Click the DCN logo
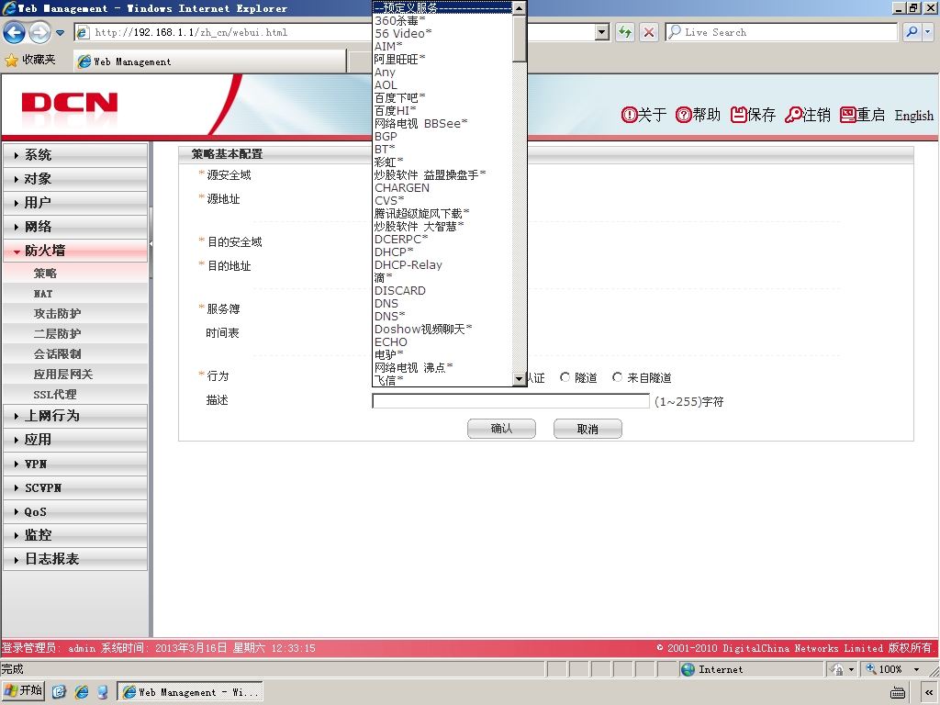Viewport: 940px width, 705px height. [70, 103]
